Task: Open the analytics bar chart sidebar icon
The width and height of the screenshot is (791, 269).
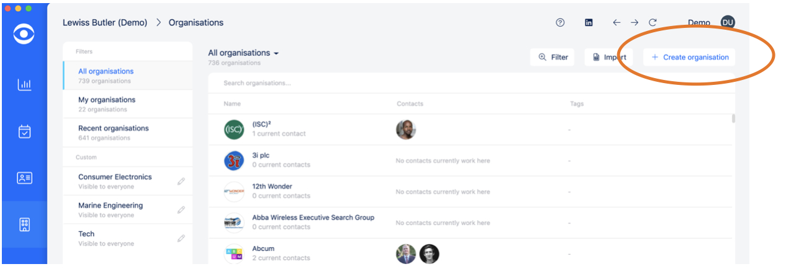Action: point(24,85)
